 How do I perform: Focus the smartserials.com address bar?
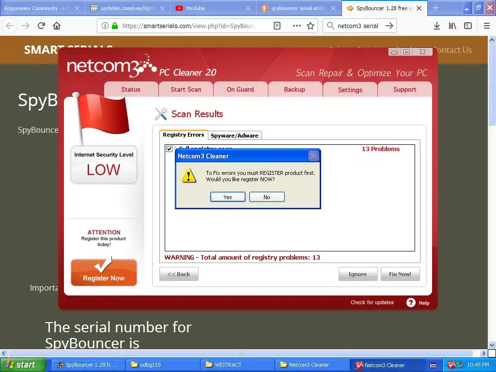pos(188,26)
